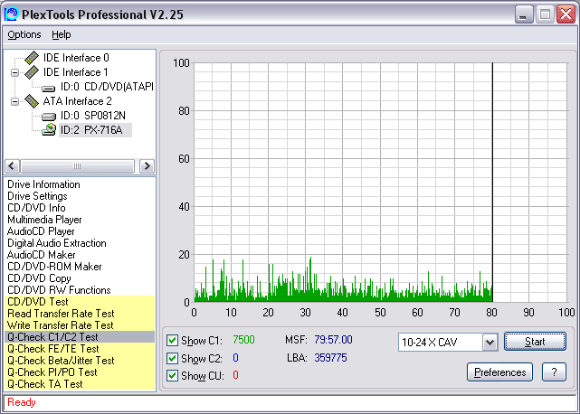Click the SP0812N hard drive icon
Image resolution: width=580 pixels, height=414 pixels.
[49, 117]
